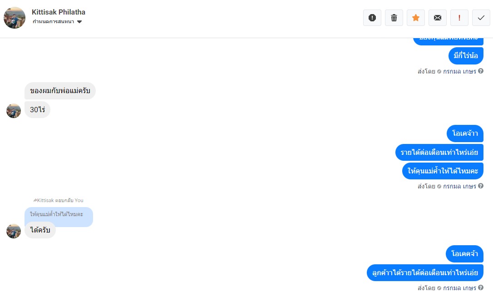Click the sender avatar next to ได้ครับ
The height and width of the screenshot is (297, 493).
coord(14,231)
